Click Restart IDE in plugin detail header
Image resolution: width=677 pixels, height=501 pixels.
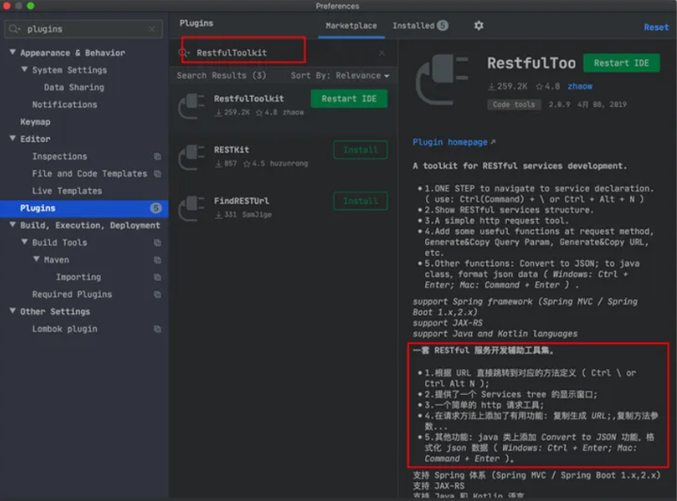(622, 63)
